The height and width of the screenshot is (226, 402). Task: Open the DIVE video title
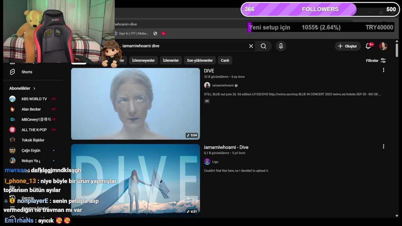[209, 71]
